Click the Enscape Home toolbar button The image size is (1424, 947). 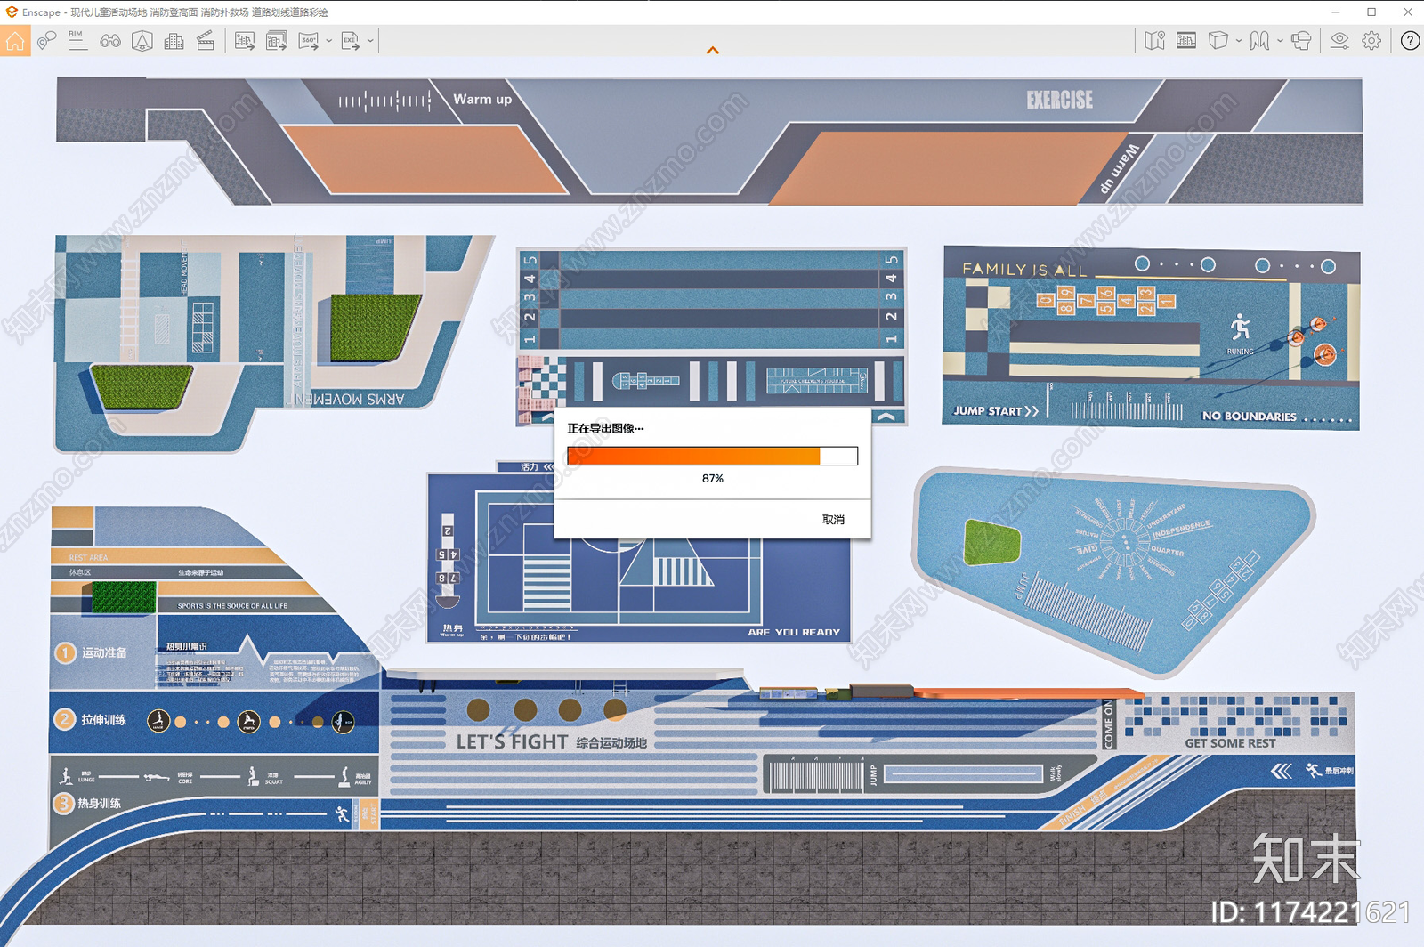click(x=15, y=41)
